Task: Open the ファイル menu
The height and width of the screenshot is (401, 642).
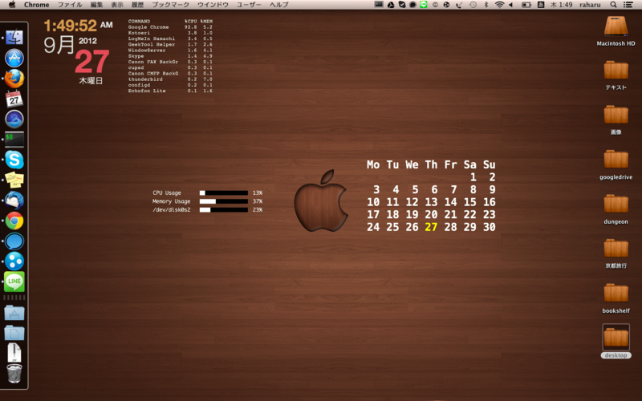Action: pyautogui.click(x=70, y=5)
